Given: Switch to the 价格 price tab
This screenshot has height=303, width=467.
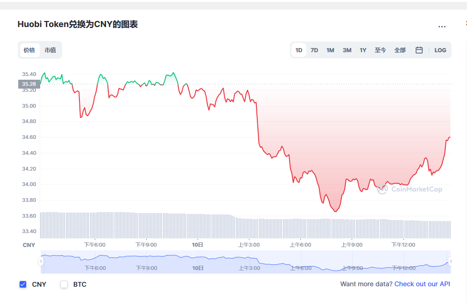Looking at the screenshot, I should coord(29,50).
